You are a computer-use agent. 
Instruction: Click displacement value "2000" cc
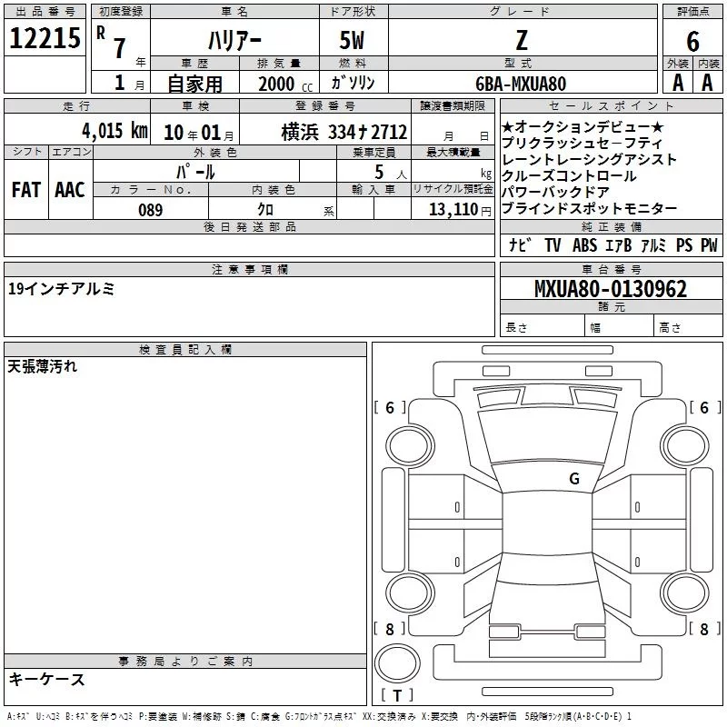[x=276, y=84]
